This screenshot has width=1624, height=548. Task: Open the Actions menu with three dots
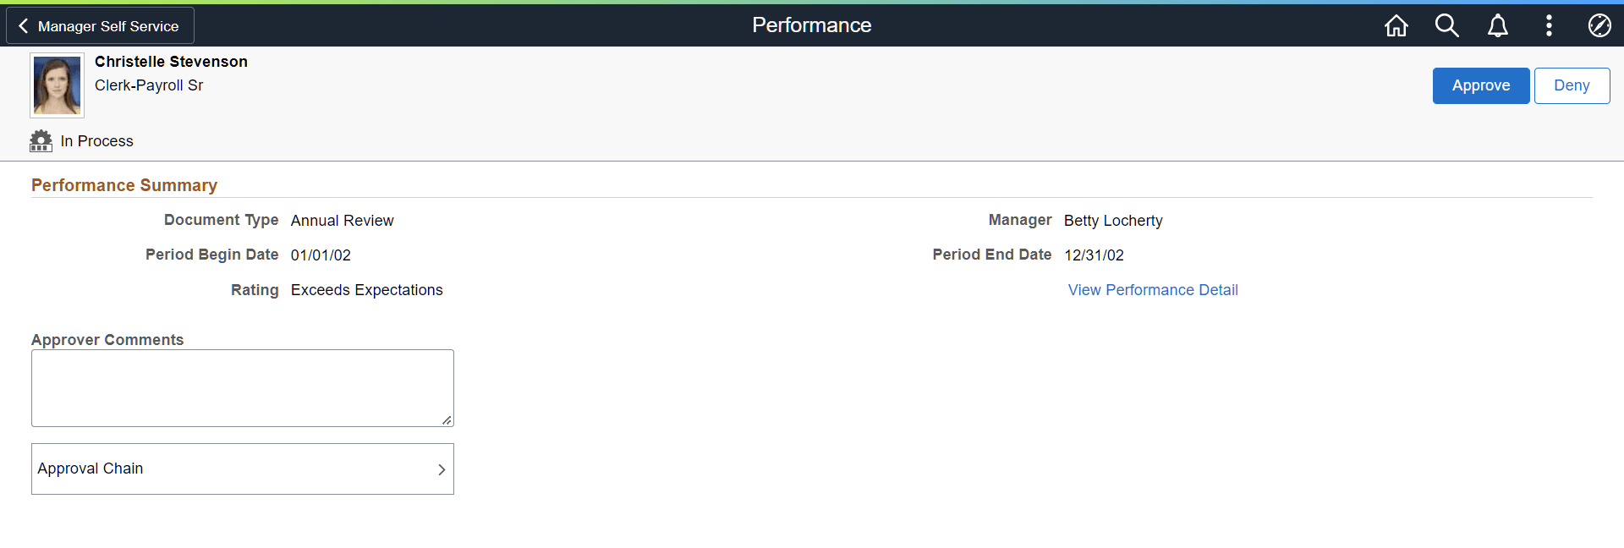[1549, 25]
